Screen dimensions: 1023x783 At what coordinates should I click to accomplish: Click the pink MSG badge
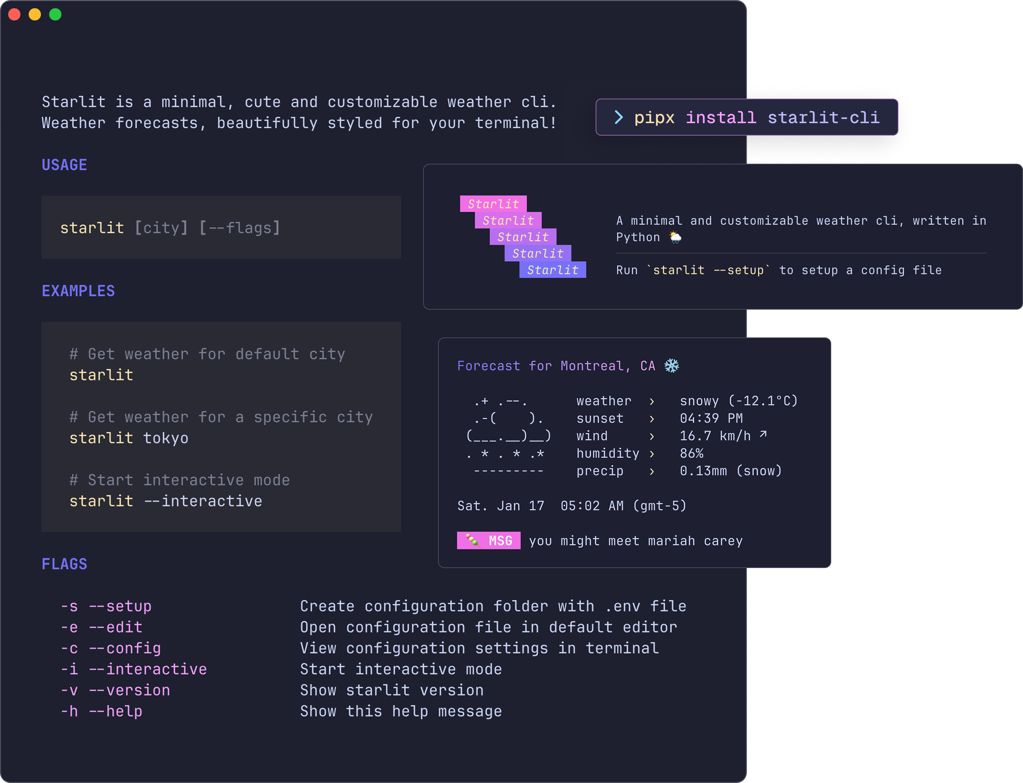pos(489,541)
